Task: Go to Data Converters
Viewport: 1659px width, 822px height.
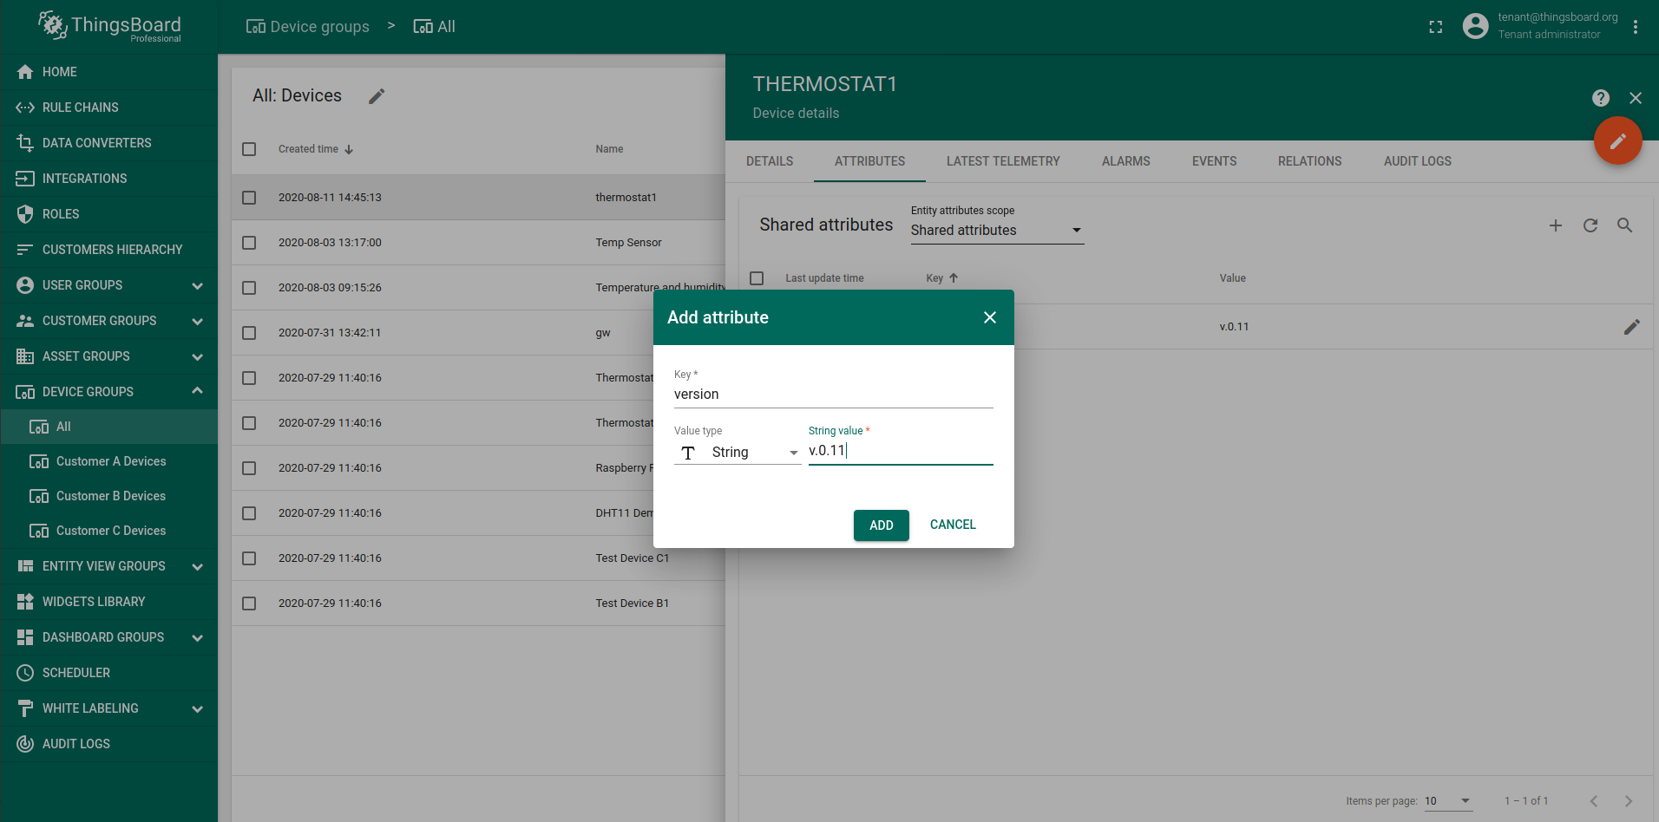Action: pyautogui.click(x=108, y=143)
